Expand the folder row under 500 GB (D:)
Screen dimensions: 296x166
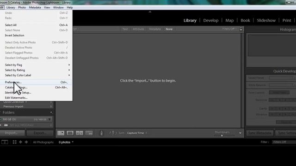tap(1, 125)
